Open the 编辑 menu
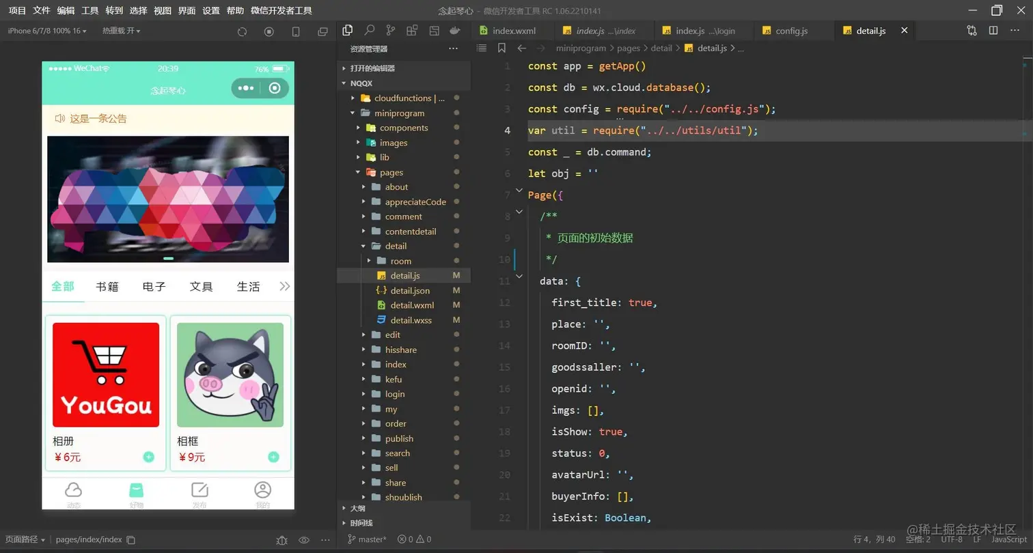Image resolution: width=1033 pixels, height=553 pixels. [x=66, y=10]
